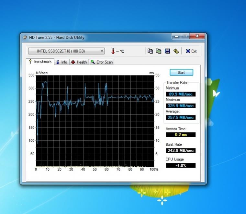Click the thermometer temperature icon
Viewport: 246px width, 214px height.
(113, 51)
